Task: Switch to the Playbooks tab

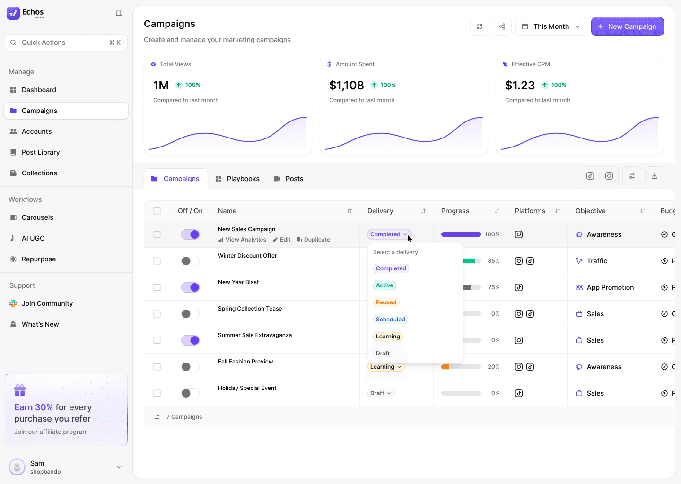Action: pyautogui.click(x=243, y=179)
